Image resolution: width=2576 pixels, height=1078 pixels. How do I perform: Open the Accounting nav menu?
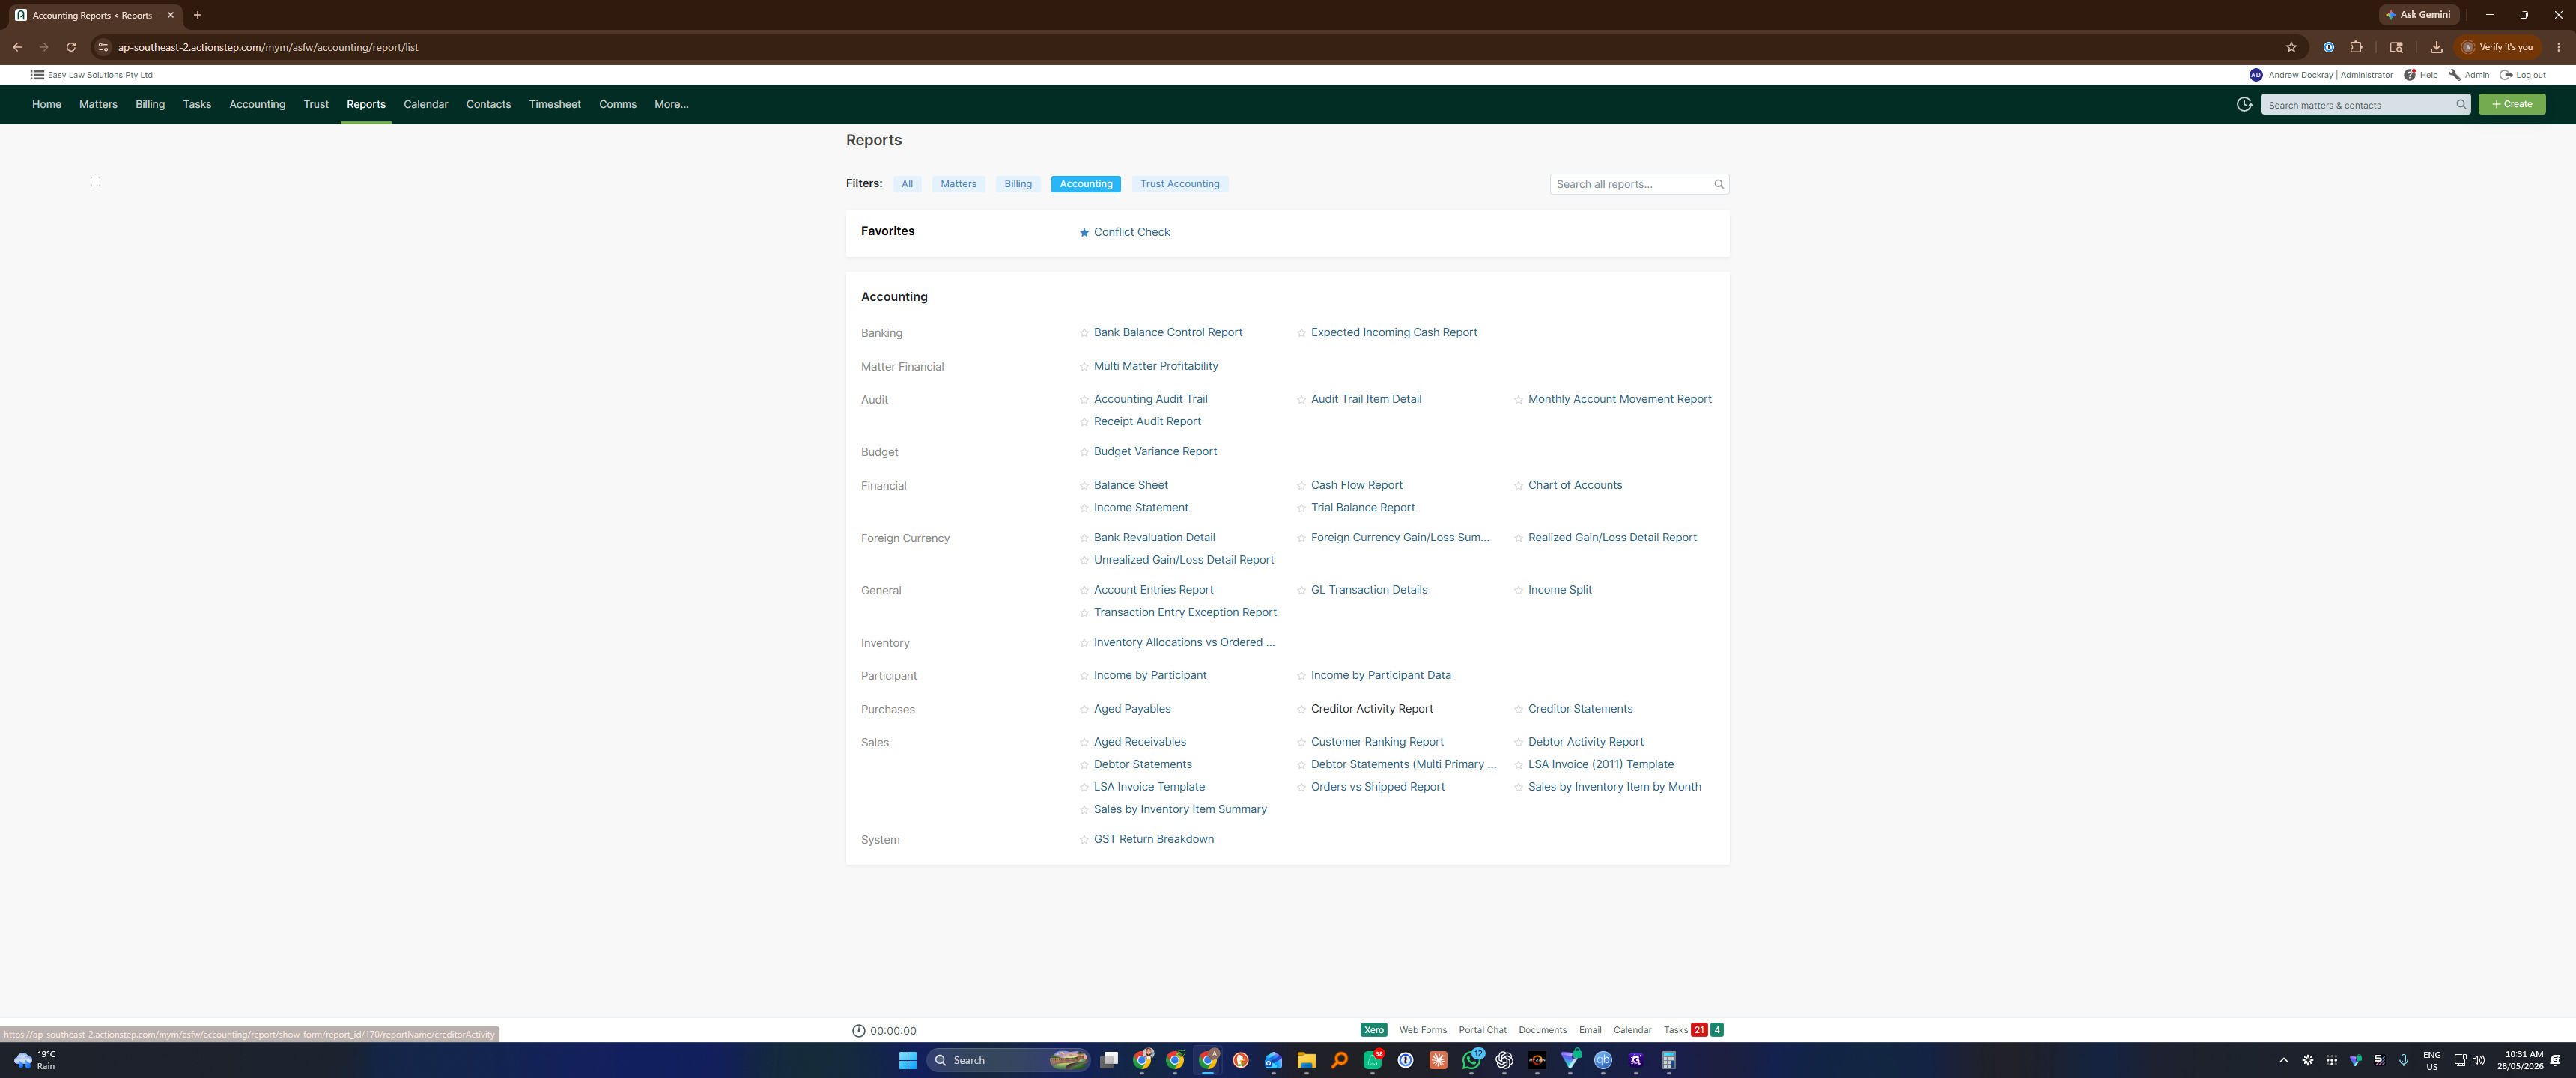click(x=257, y=104)
